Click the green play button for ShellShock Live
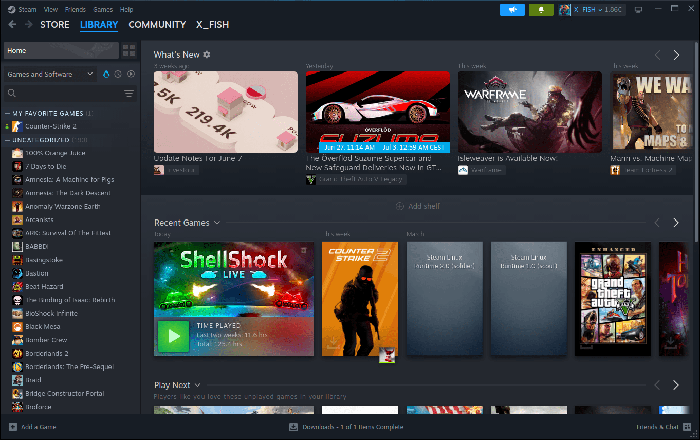 (174, 336)
